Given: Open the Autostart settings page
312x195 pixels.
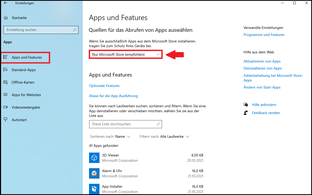Looking at the screenshot, I should (x=19, y=120).
